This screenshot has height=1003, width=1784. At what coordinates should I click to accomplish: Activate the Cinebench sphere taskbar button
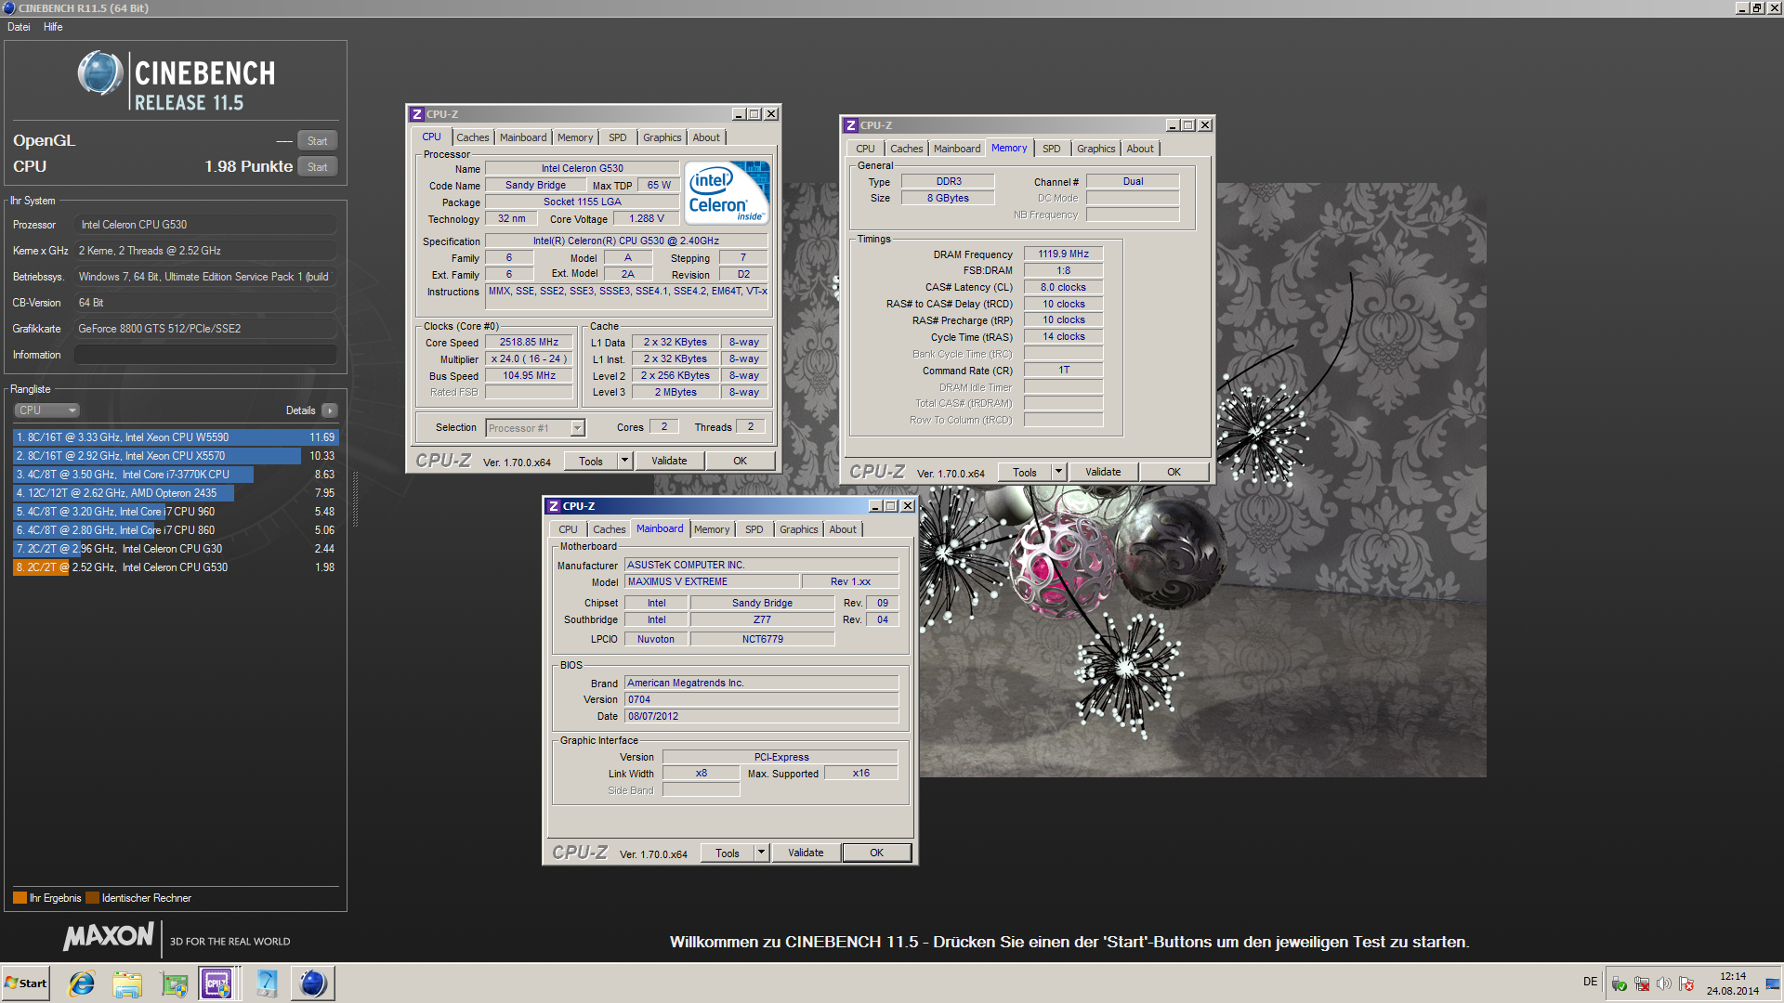point(313,983)
